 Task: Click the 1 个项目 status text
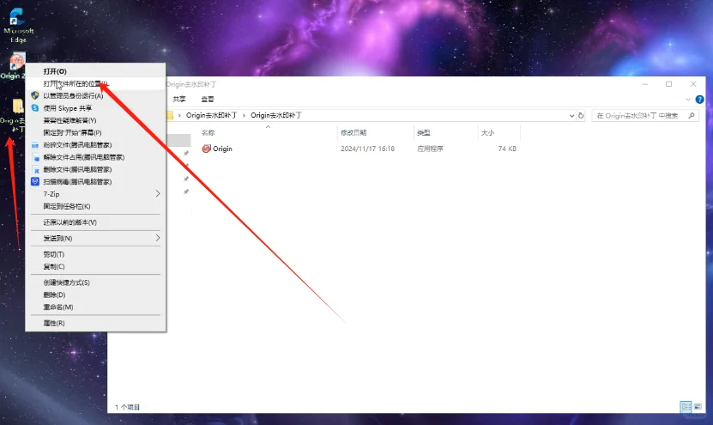click(x=127, y=407)
